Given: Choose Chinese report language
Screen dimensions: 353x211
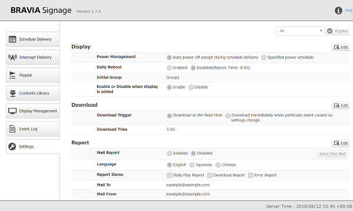Looking at the screenshot, I should [218, 165].
